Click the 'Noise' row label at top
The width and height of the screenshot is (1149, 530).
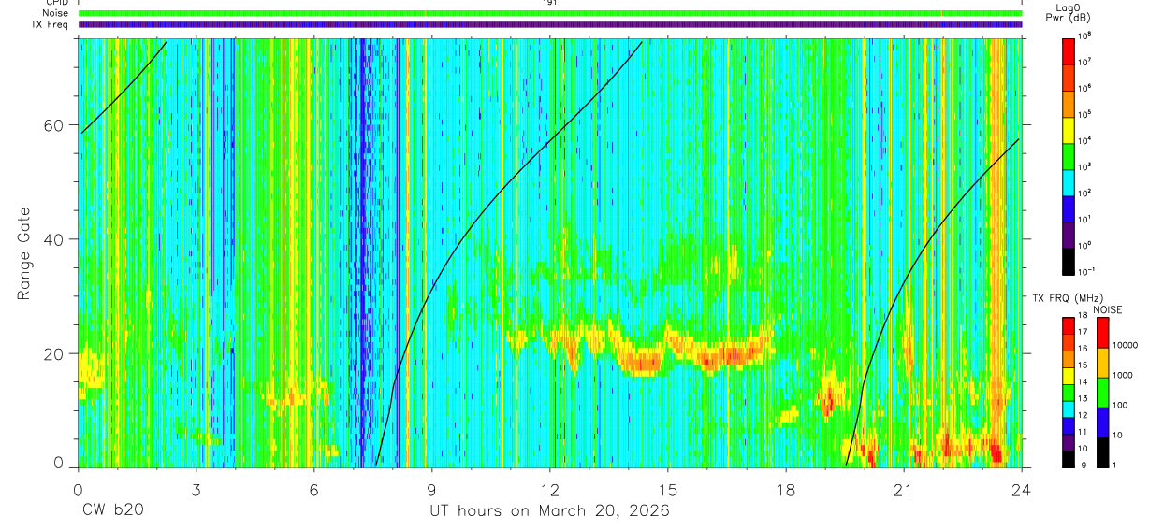(x=53, y=13)
